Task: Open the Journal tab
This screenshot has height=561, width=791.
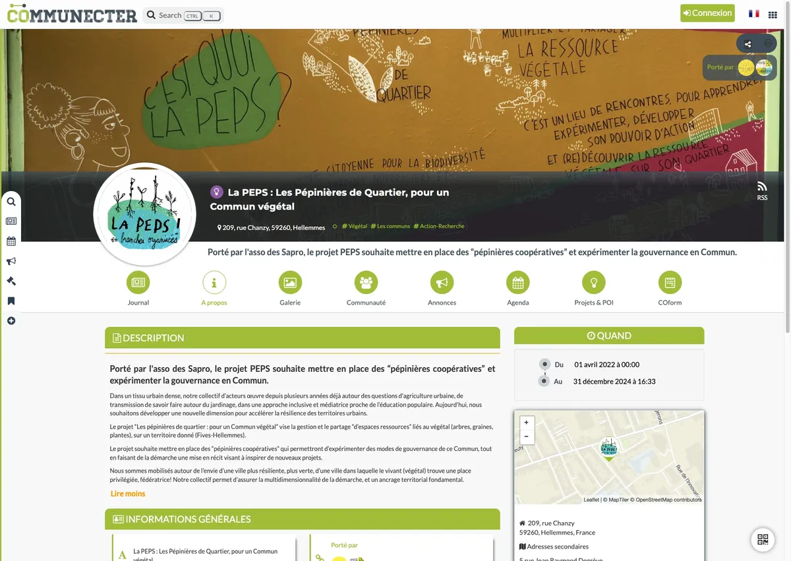Action: coord(138,288)
